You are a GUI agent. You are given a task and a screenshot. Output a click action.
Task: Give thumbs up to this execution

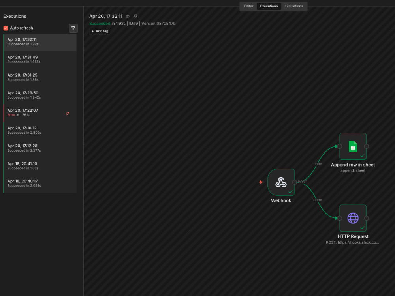[x=128, y=16]
